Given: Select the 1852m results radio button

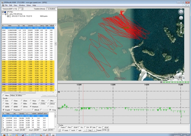Looking at the screenshot, I should (x=31, y=104).
